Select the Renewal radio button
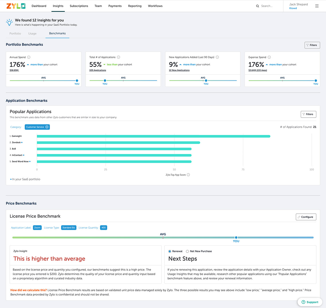Image resolution: width=326 pixels, height=308 pixels. coord(170,251)
